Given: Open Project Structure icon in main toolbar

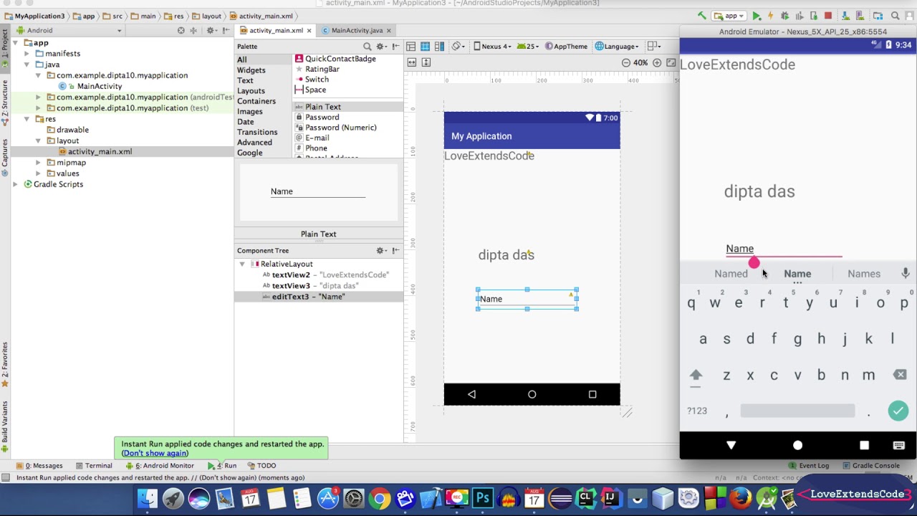Looking at the screenshot, I should click(x=878, y=16).
